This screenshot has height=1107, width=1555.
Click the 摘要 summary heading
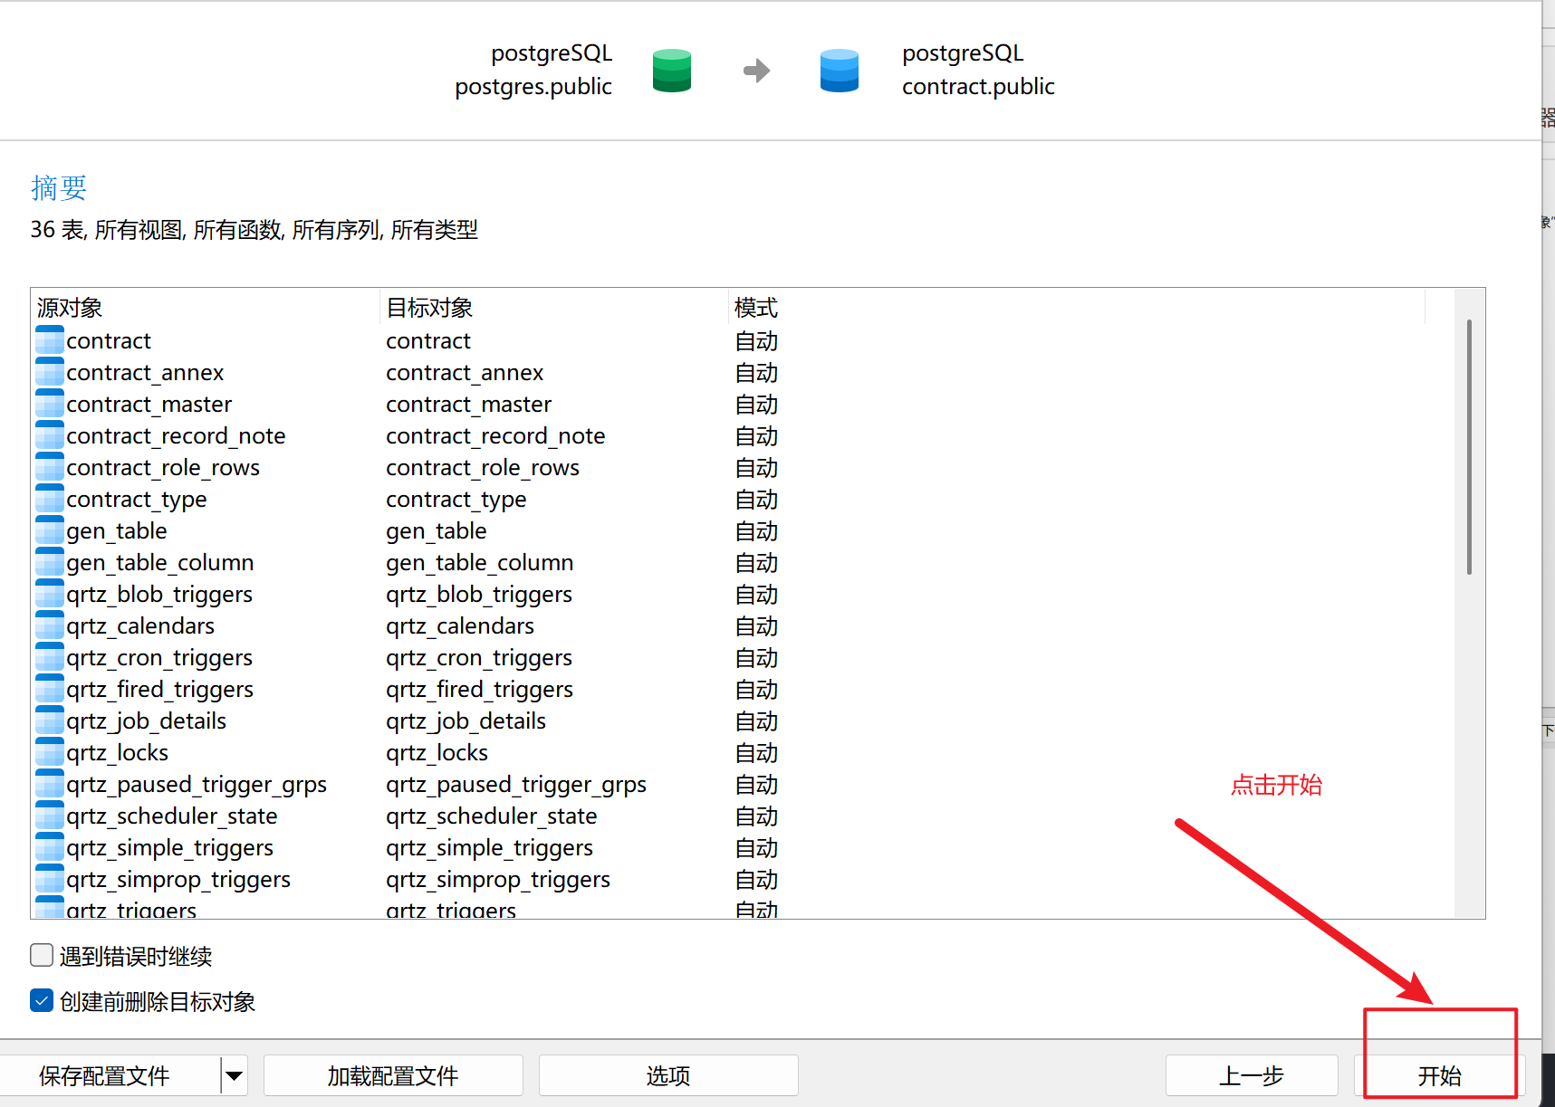click(59, 188)
